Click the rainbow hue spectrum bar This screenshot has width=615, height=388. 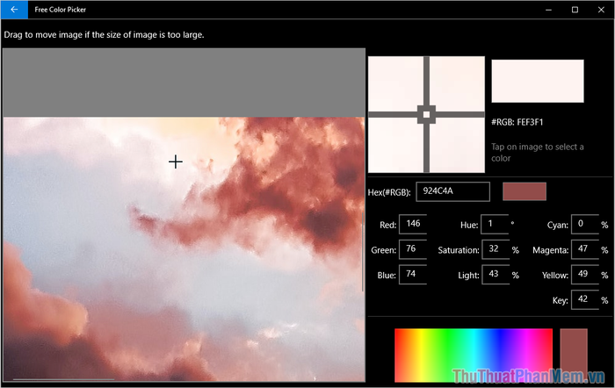(474, 355)
